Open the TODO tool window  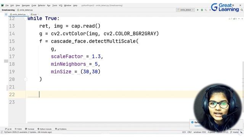[18, 129]
